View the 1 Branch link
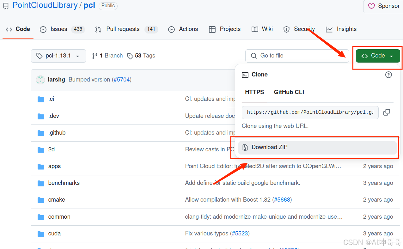This screenshot has width=403, height=249. (107, 56)
